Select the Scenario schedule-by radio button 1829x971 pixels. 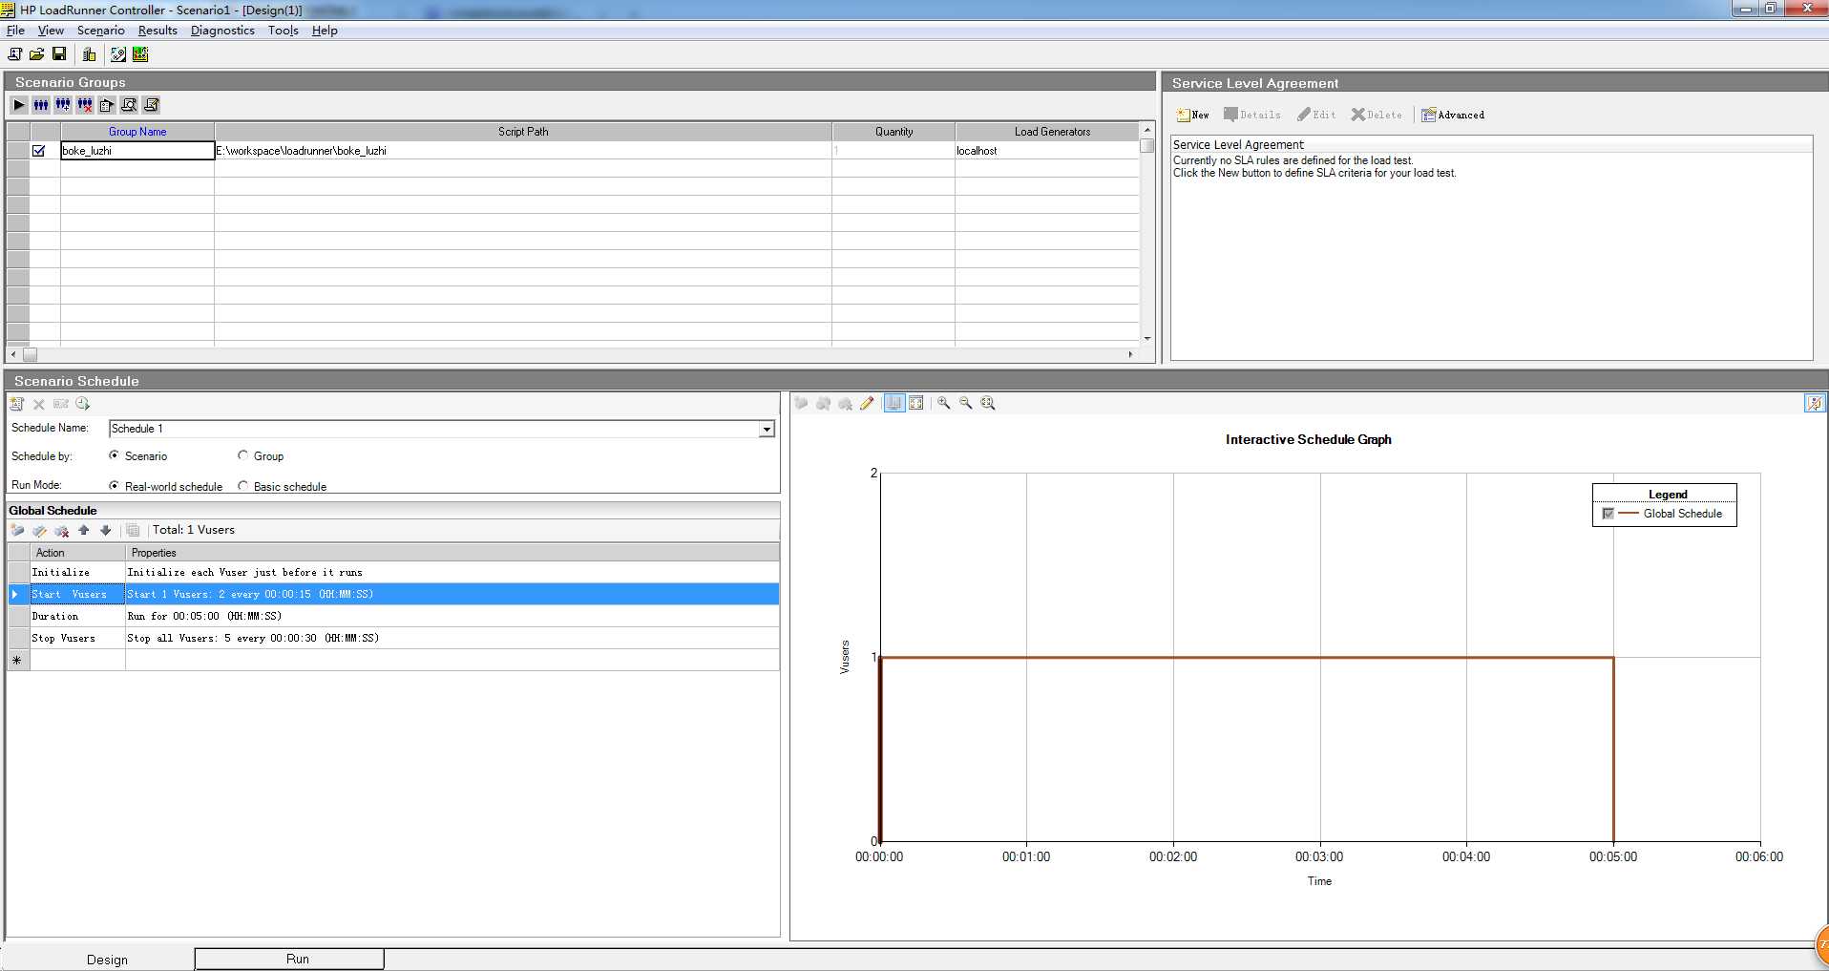[115, 455]
